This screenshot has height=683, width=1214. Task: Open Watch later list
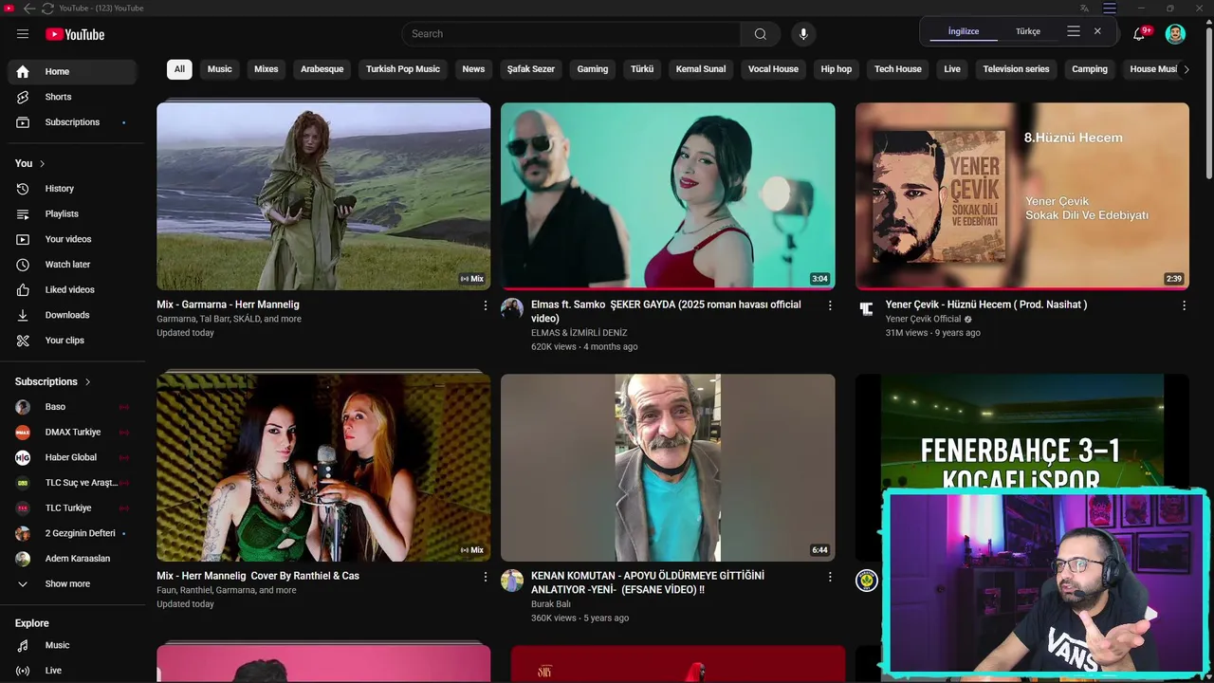[x=72, y=265]
